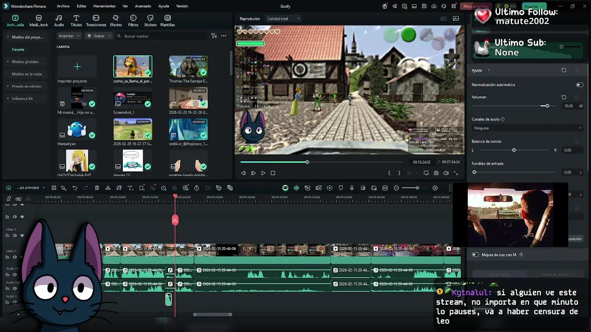This screenshot has height=332, width=591.
Task: Toggle Mejora de voz con IA switch
Action: [x=476, y=255]
